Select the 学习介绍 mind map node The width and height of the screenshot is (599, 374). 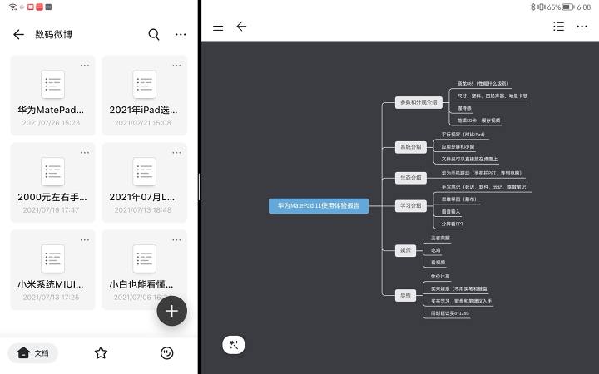[411, 206]
